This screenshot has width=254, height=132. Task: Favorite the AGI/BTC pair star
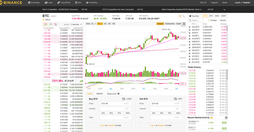pyautogui.click(x=190, y=36)
